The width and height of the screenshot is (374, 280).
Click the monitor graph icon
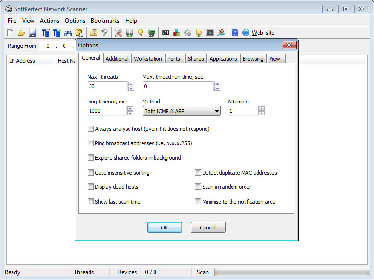click(x=210, y=32)
